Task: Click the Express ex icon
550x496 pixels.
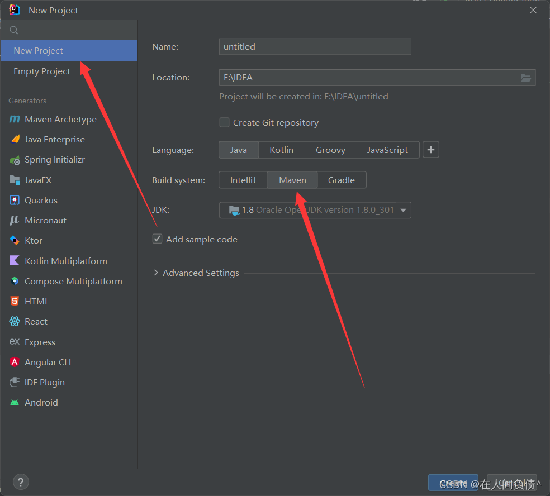Action: click(x=15, y=341)
